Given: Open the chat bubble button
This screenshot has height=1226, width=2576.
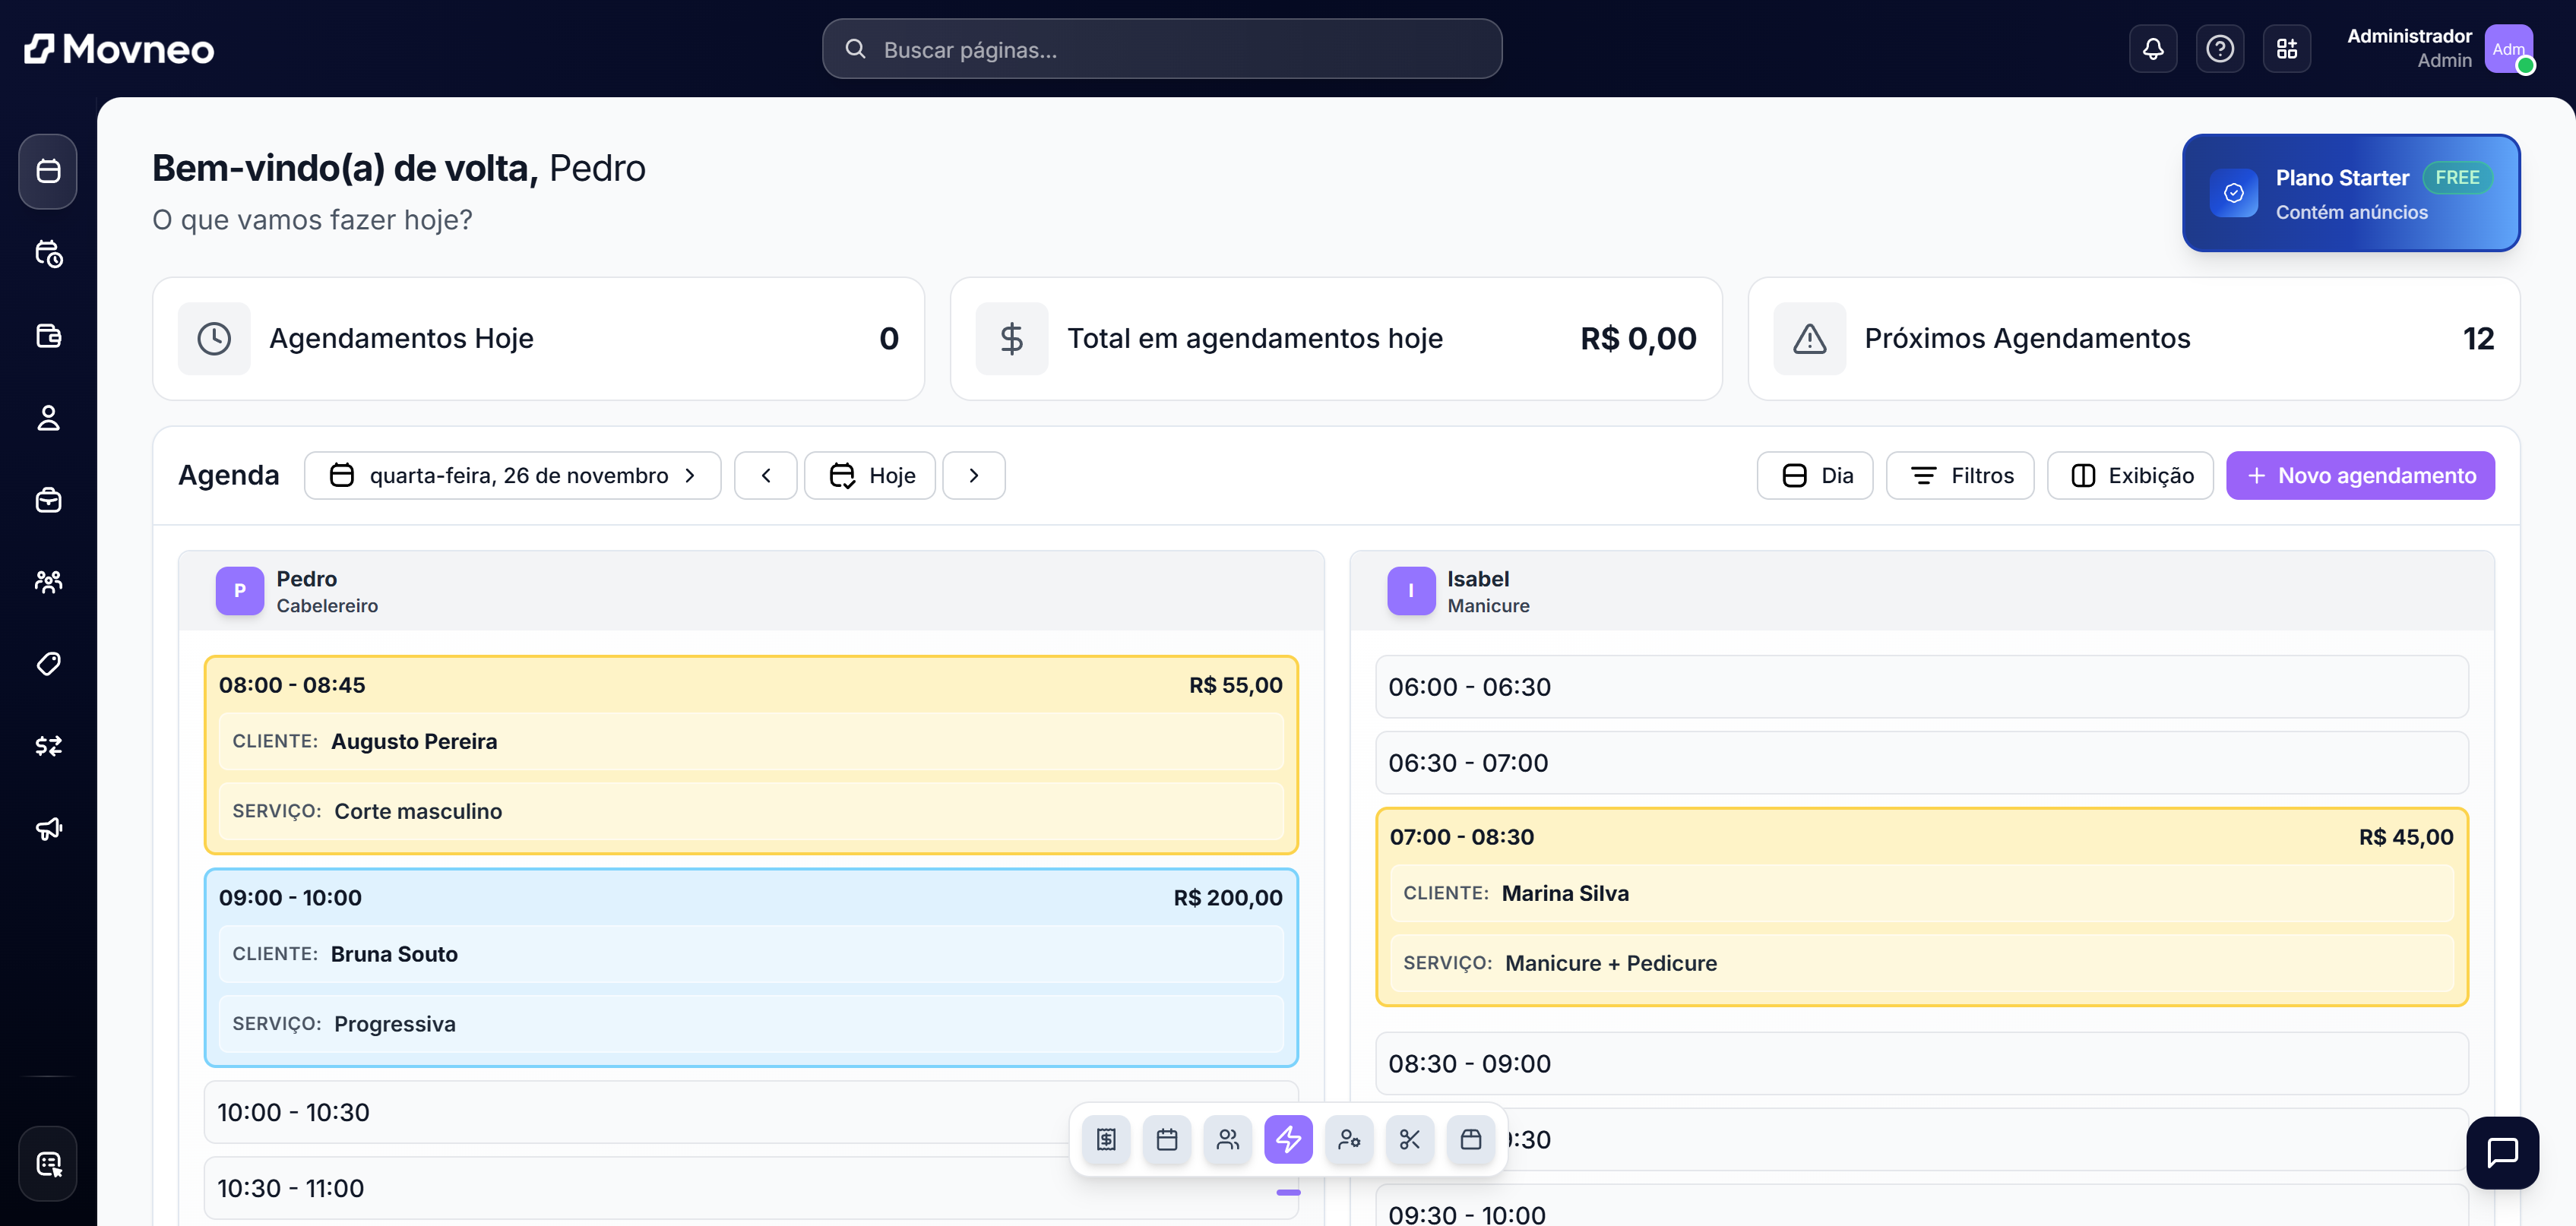Looking at the screenshot, I should point(2502,1153).
